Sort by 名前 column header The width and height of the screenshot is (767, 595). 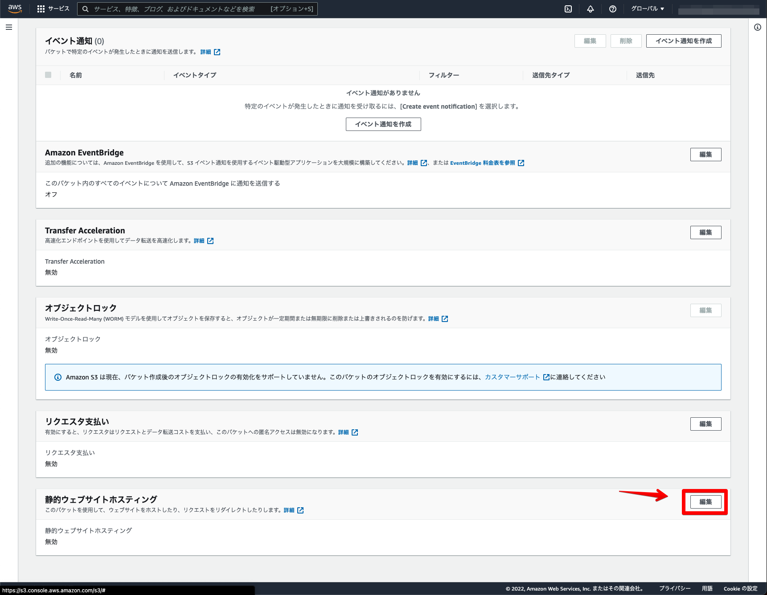coord(76,75)
